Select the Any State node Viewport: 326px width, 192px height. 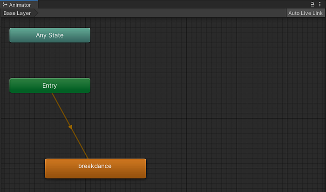point(50,35)
